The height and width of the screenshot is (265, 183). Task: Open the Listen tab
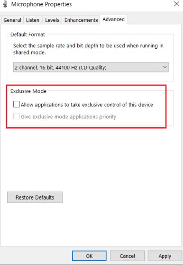[x=33, y=20]
